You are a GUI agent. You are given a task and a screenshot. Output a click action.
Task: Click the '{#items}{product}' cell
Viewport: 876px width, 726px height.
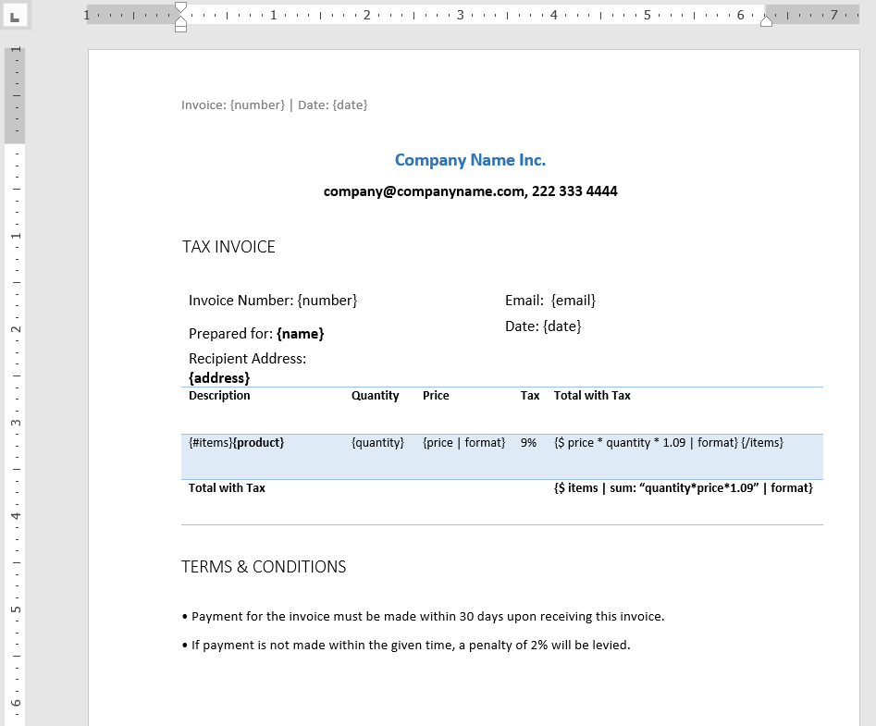tap(236, 443)
